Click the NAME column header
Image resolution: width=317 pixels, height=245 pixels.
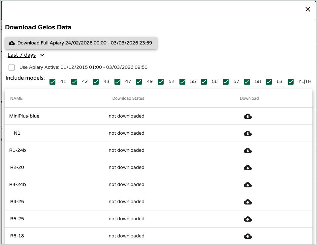(16, 98)
